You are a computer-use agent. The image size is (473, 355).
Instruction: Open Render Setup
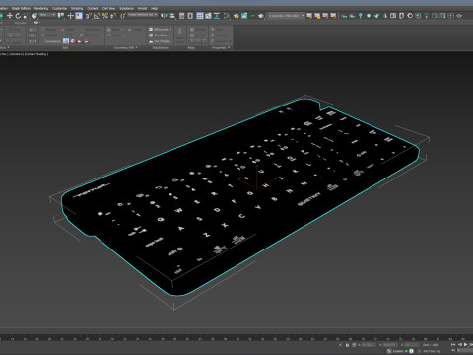point(236,15)
